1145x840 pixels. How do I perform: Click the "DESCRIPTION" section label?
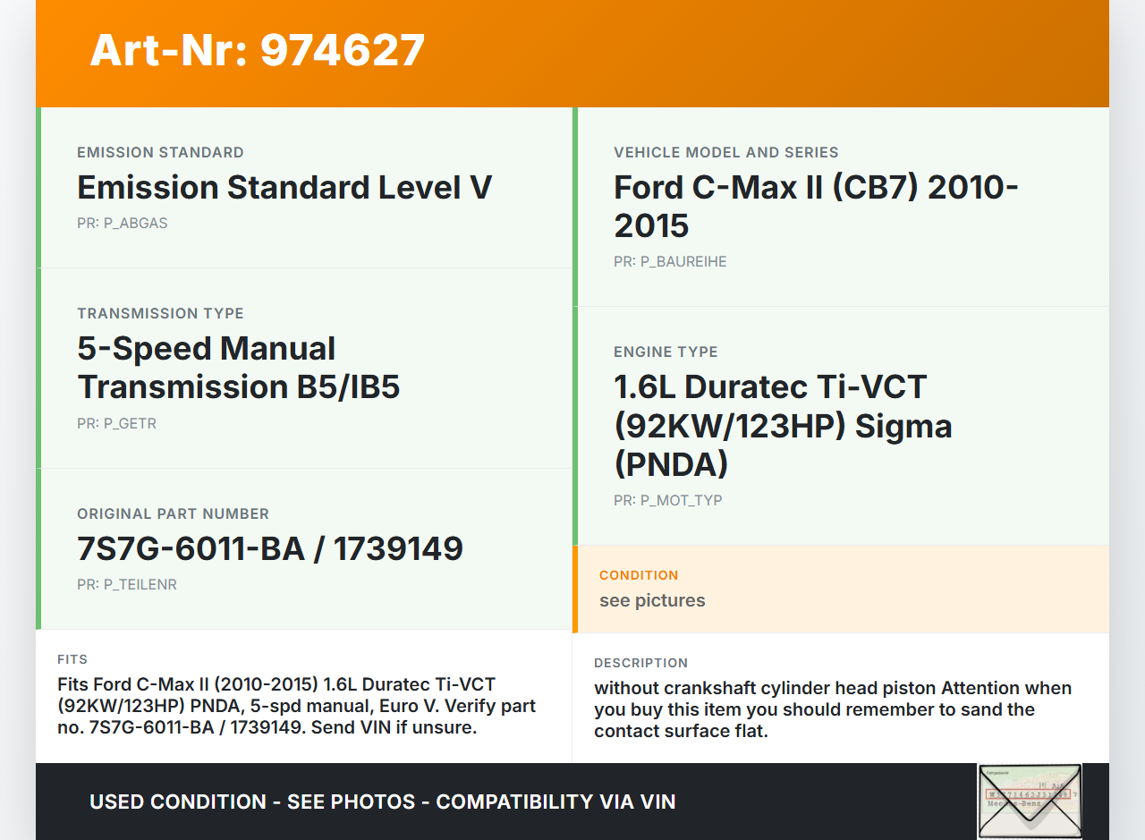pyautogui.click(x=640, y=663)
